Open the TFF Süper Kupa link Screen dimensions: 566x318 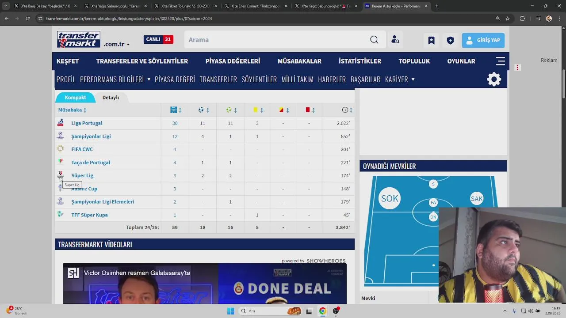89,215
